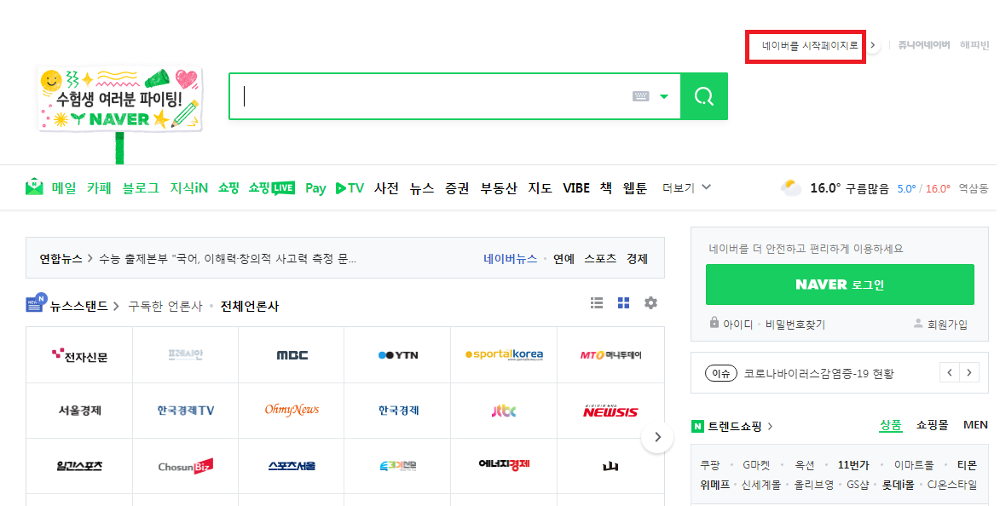The height and width of the screenshot is (506, 1000).
Task: Open the sportalkorea publisher logo
Action: pyautogui.click(x=504, y=355)
